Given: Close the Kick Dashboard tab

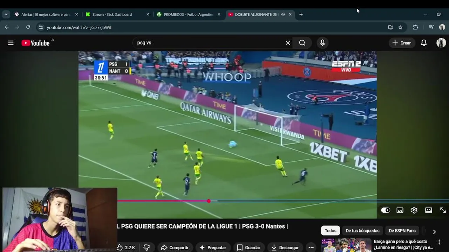Looking at the screenshot, I should [148, 14].
